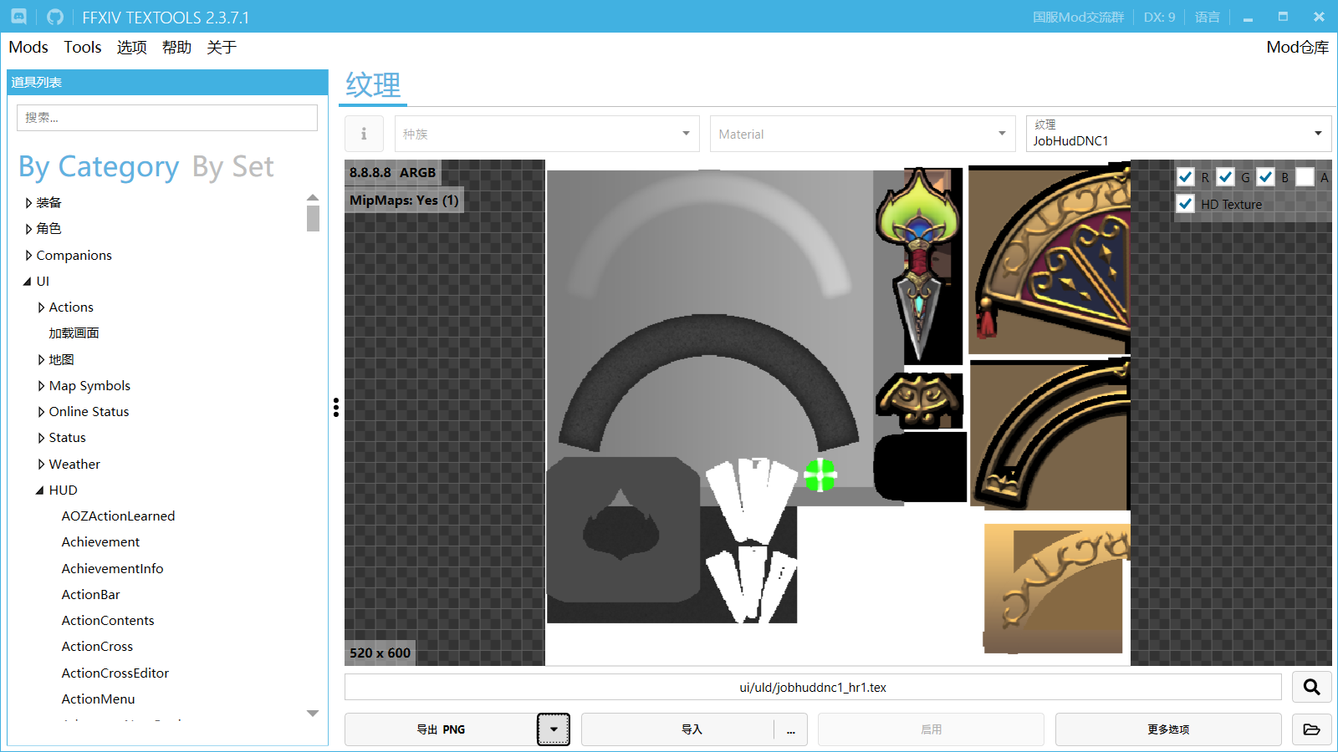Click the 导出 PNG button
1338x752 pixels.
coord(441,729)
